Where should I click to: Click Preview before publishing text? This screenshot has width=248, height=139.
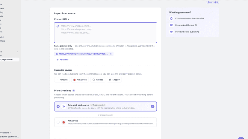[187, 32]
